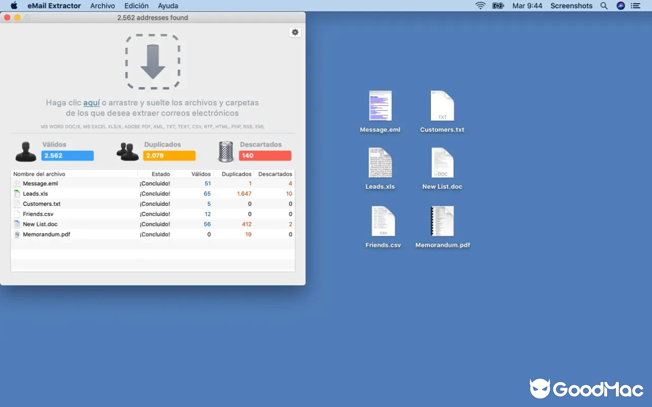Click the "aquí" link to add files

click(x=91, y=103)
